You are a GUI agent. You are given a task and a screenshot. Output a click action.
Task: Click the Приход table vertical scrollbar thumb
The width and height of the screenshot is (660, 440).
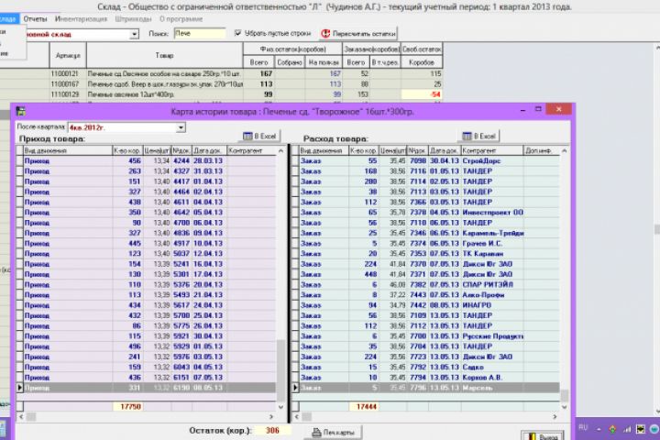click(x=280, y=370)
